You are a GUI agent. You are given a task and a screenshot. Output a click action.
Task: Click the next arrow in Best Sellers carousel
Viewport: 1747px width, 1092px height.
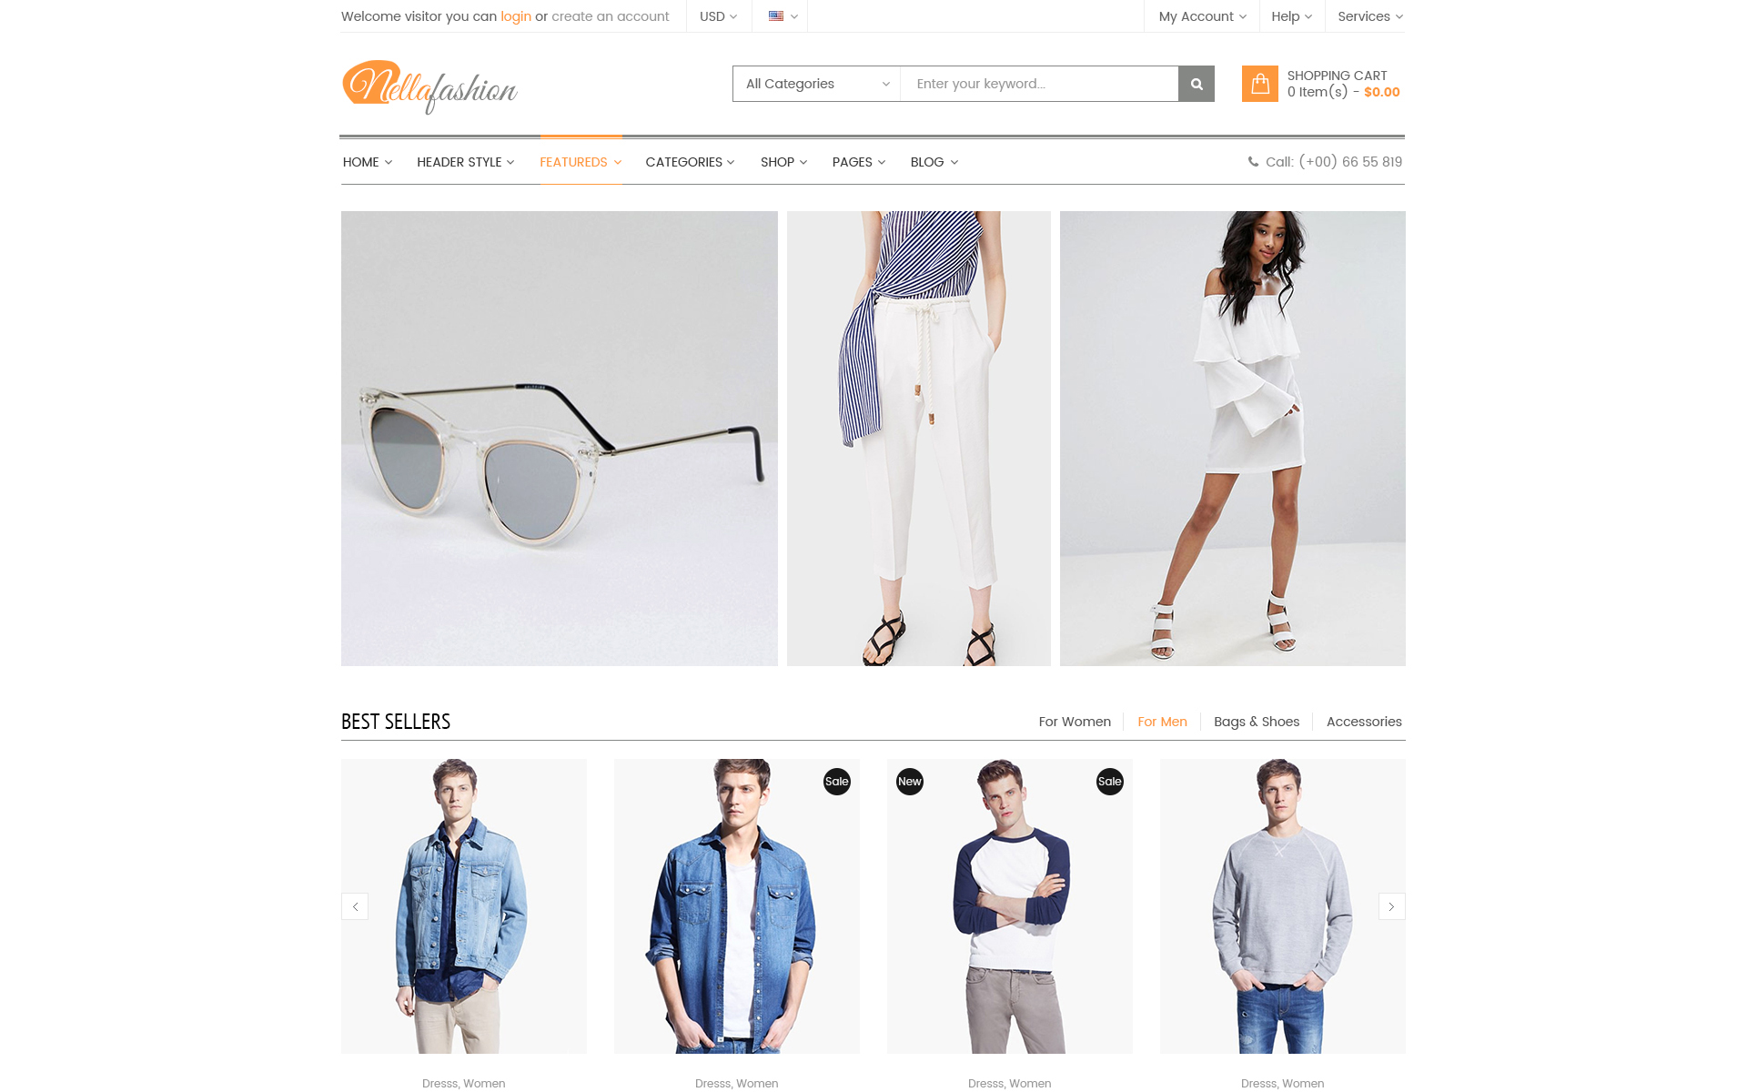[1391, 906]
